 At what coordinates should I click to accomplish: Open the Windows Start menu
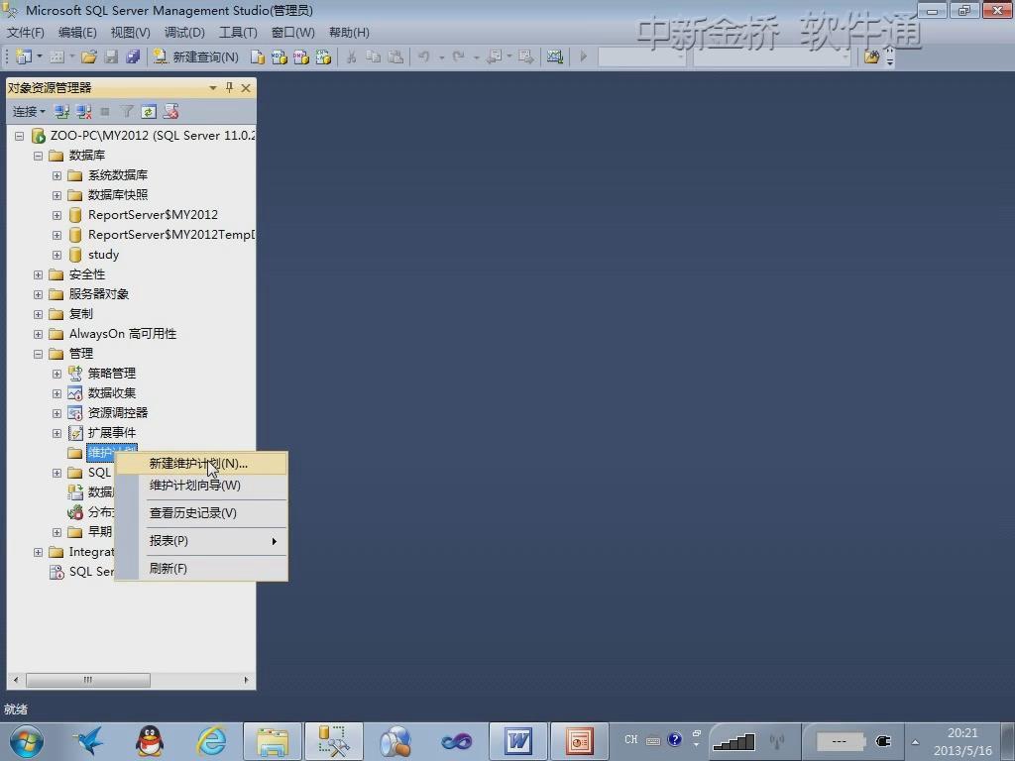pyautogui.click(x=26, y=741)
